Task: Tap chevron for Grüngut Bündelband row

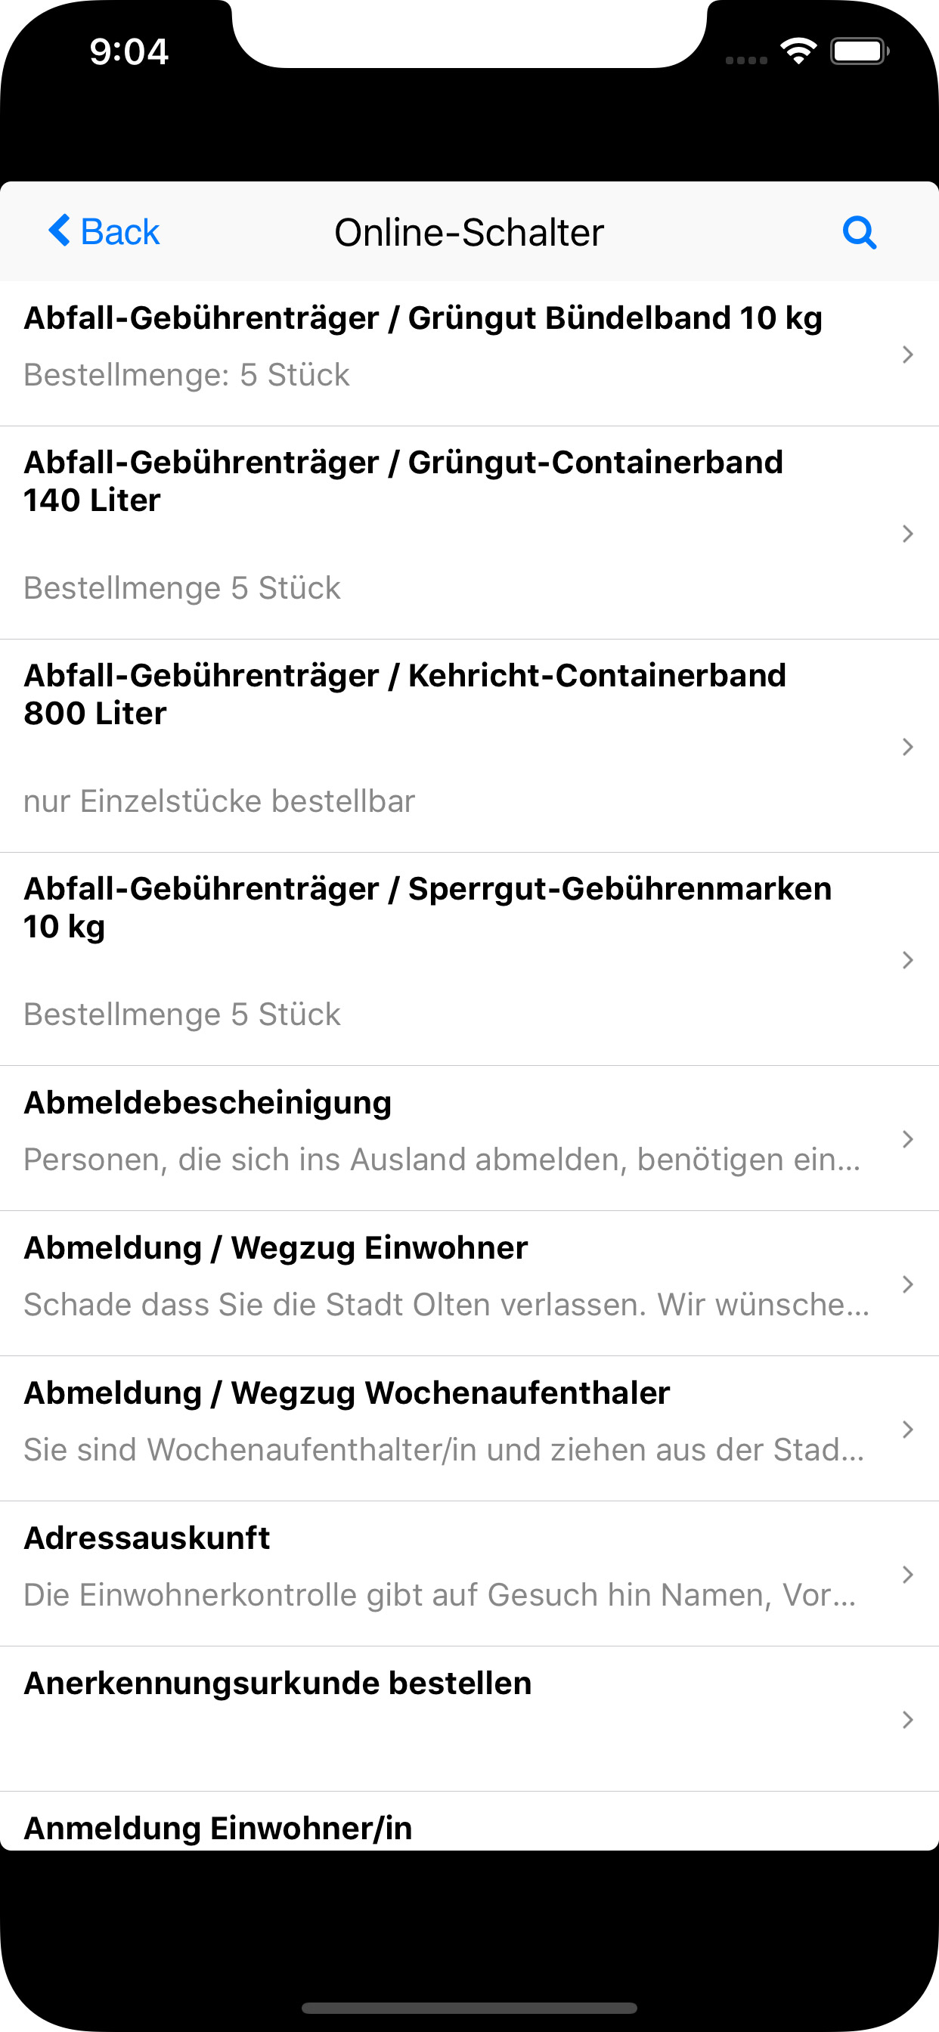Action: (907, 355)
